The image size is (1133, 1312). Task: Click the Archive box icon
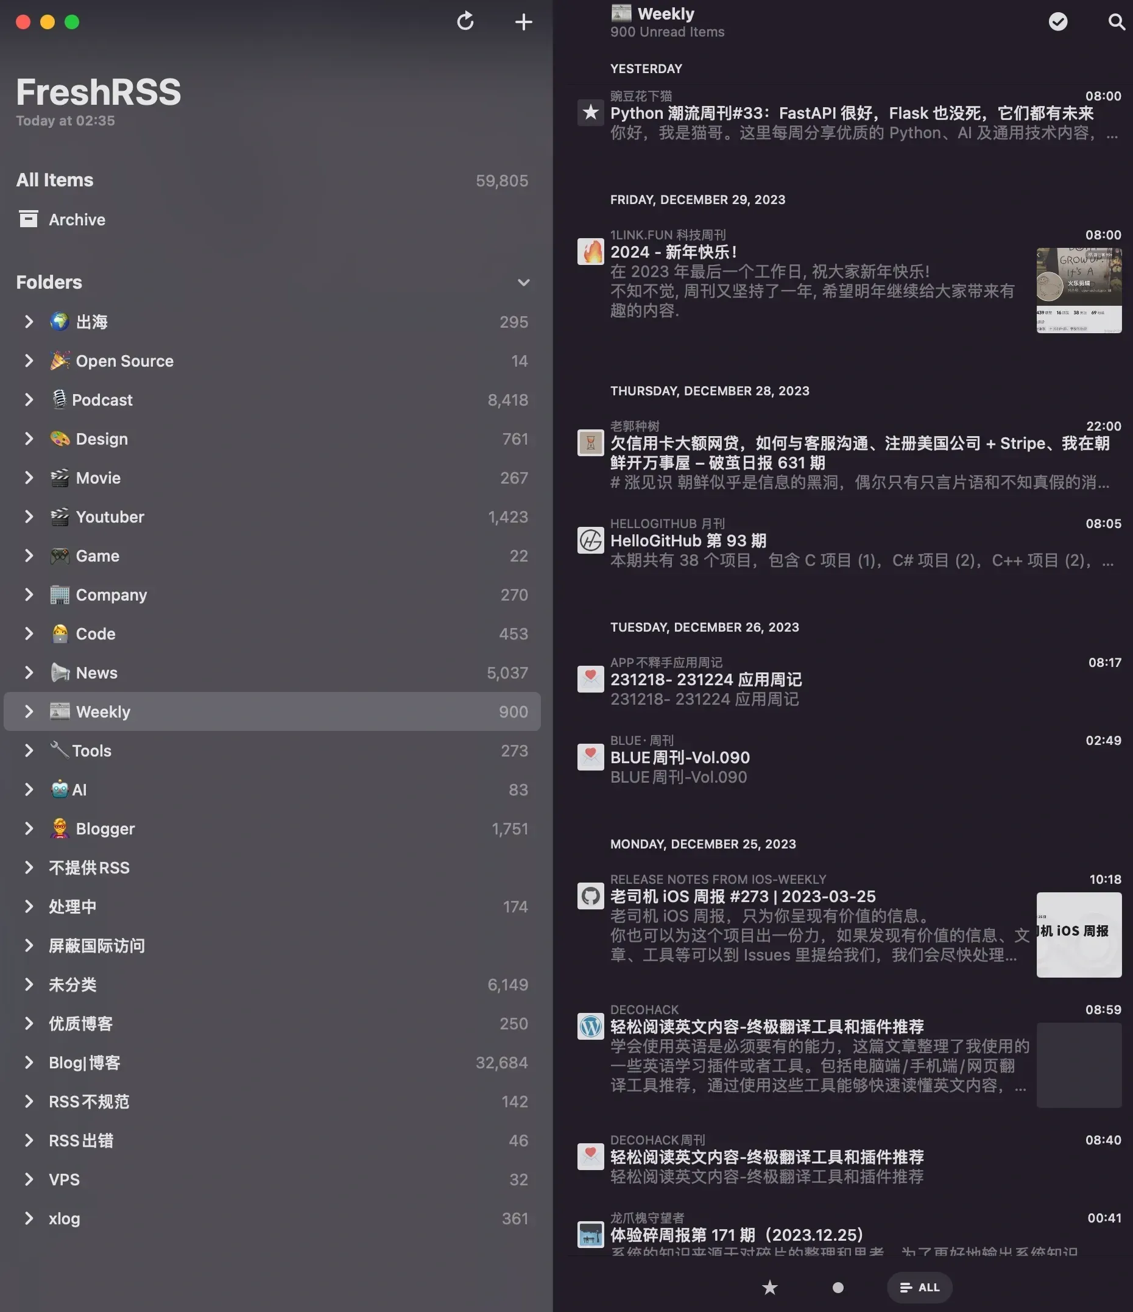click(x=28, y=219)
